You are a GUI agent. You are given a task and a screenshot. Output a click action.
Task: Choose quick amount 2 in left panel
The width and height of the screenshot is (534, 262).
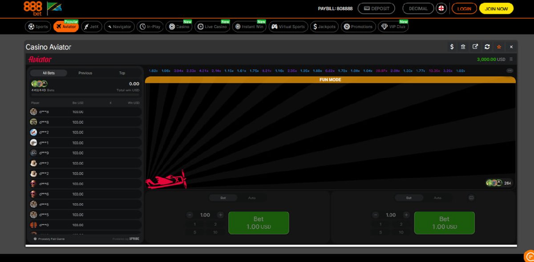pyautogui.click(x=215, y=225)
